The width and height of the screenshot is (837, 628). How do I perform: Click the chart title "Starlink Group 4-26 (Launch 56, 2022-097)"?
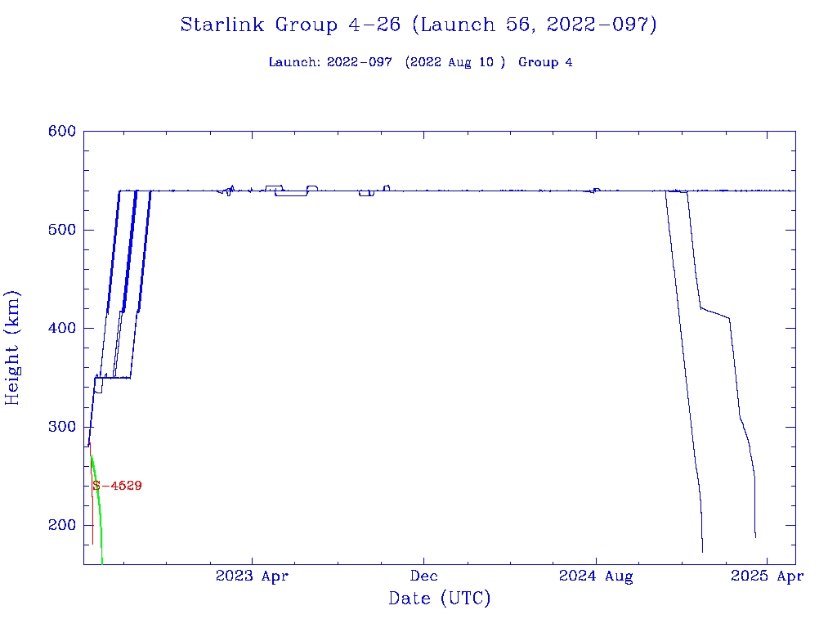[x=418, y=25]
